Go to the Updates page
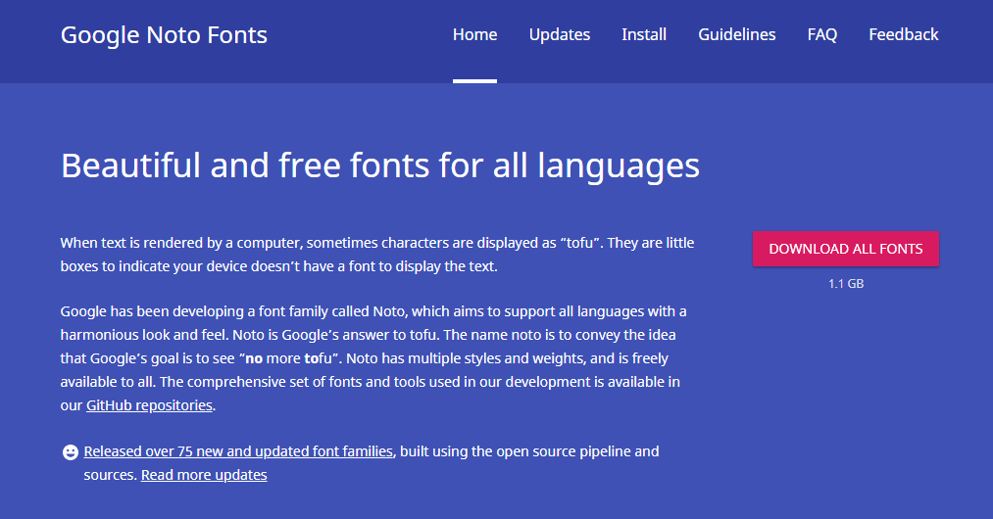The width and height of the screenshot is (993, 519). (x=560, y=35)
